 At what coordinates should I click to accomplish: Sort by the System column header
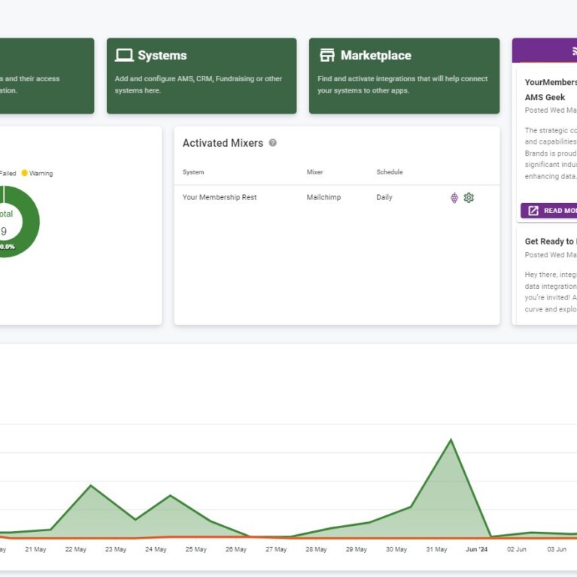tap(193, 172)
